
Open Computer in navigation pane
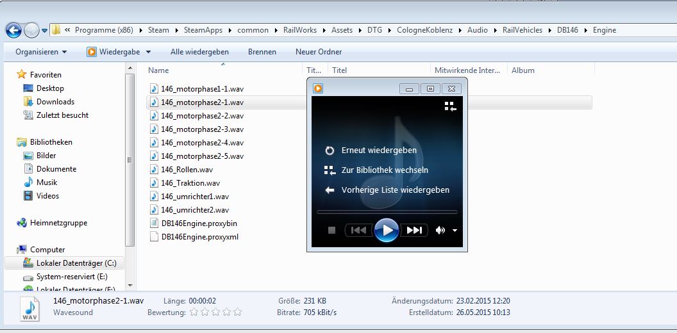tap(47, 250)
